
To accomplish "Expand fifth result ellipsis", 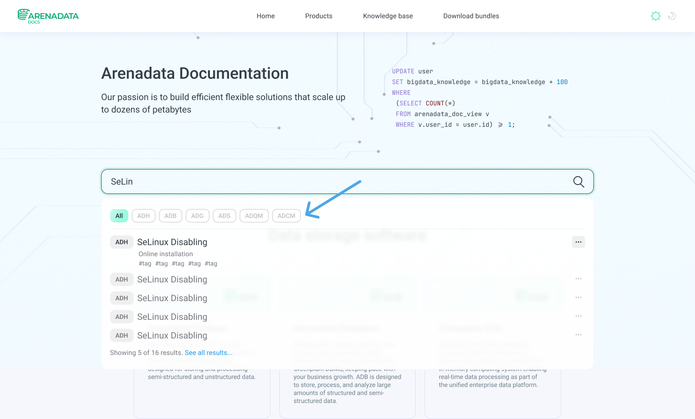I will coord(578,334).
